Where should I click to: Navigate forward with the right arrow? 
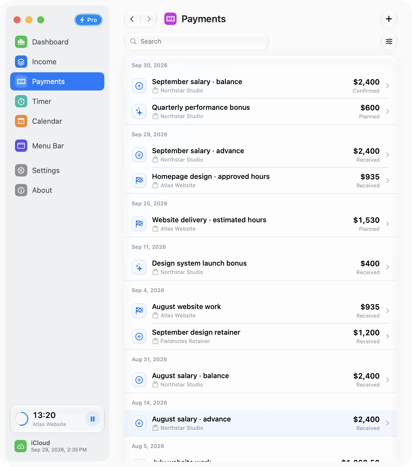pos(149,19)
